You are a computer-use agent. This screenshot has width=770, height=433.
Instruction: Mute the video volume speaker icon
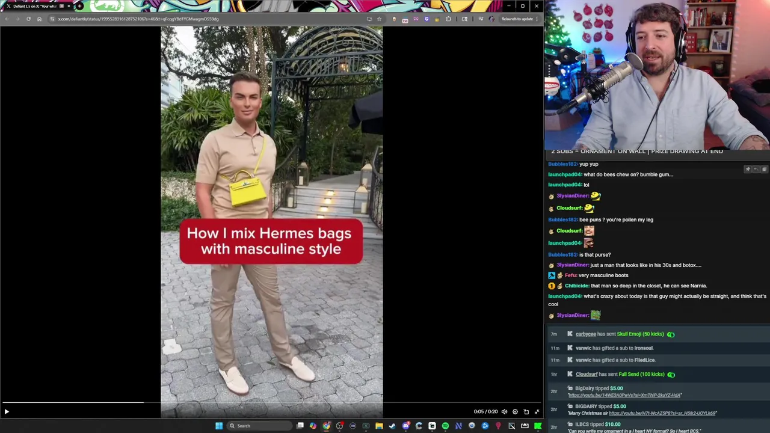click(504, 412)
